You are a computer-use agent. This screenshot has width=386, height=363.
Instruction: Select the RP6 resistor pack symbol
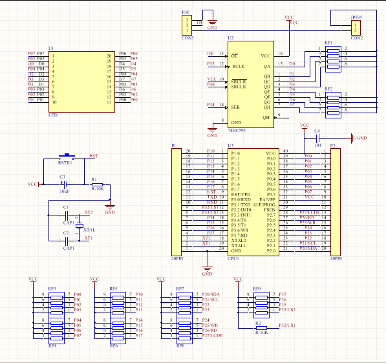click(x=118, y=331)
